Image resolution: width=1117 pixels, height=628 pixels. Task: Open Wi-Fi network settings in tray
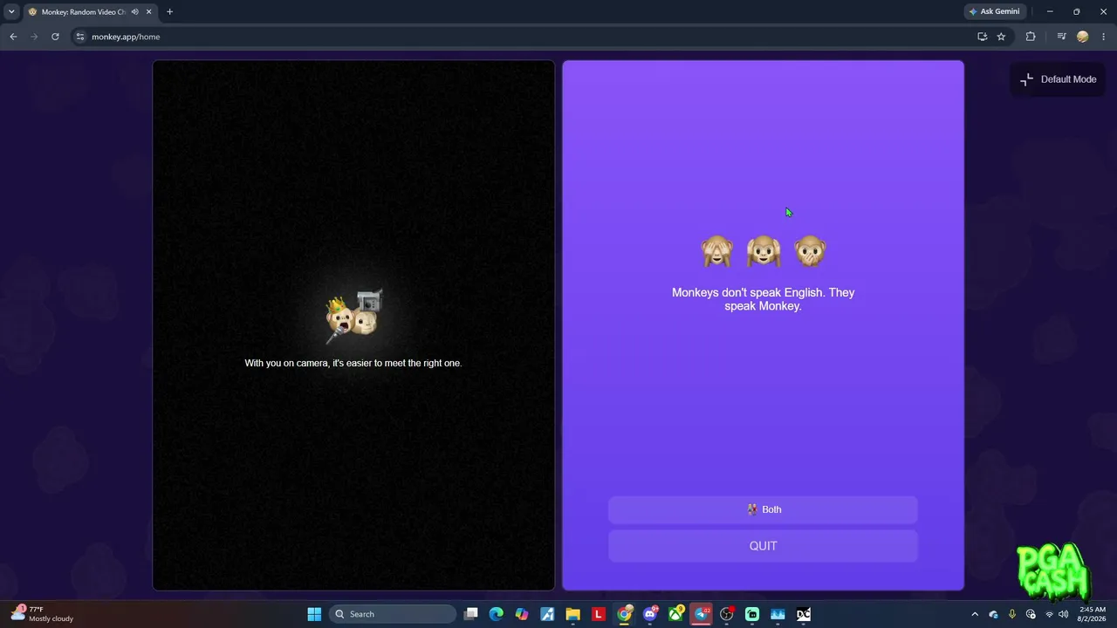(1049, 614)
